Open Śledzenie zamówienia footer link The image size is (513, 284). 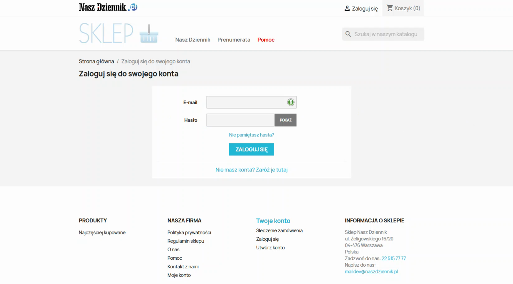pyautogui.click(x=279, y=230)
